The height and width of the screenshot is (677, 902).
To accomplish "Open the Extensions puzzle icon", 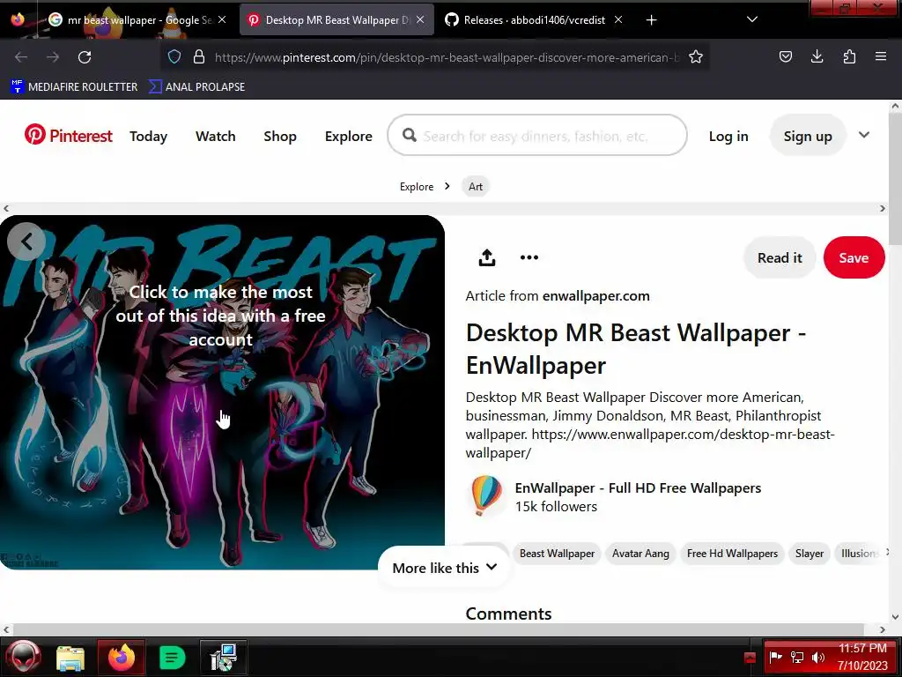I will point(849,56).
